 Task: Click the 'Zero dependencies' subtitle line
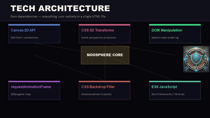pos(58,16)
